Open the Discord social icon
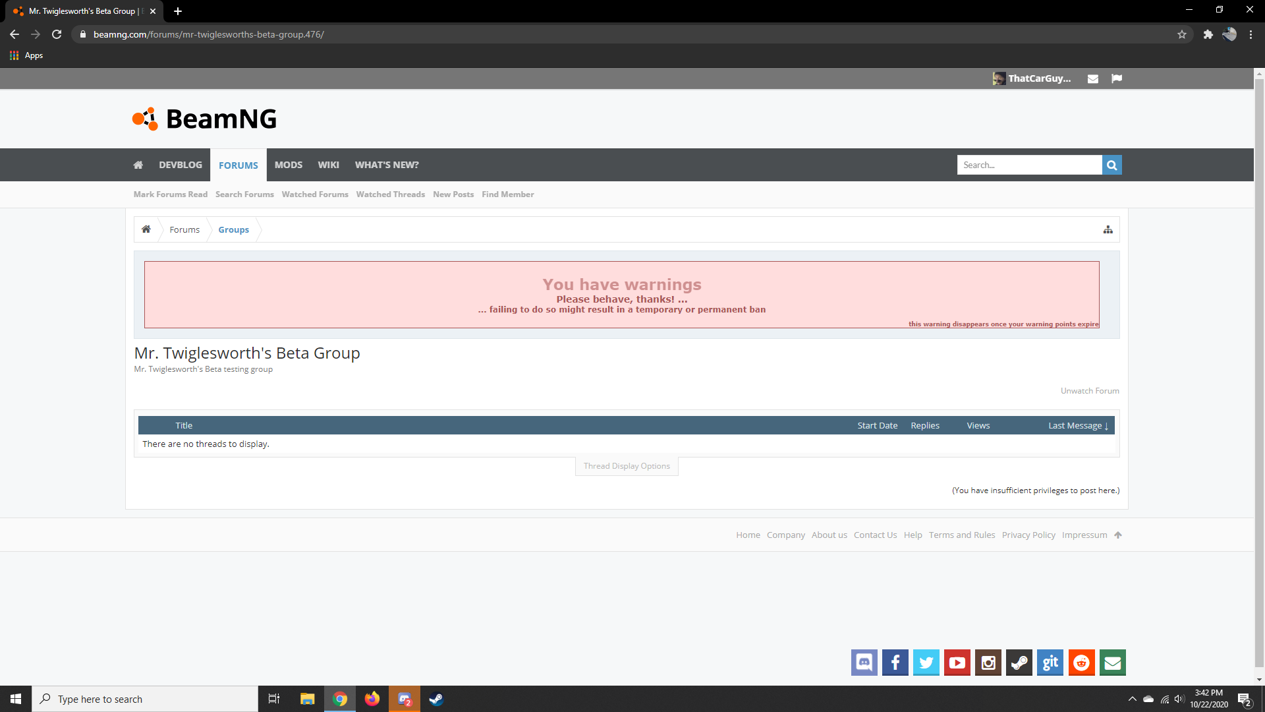1265x712 pixels. pyautogui.click(x=864, y=663)
